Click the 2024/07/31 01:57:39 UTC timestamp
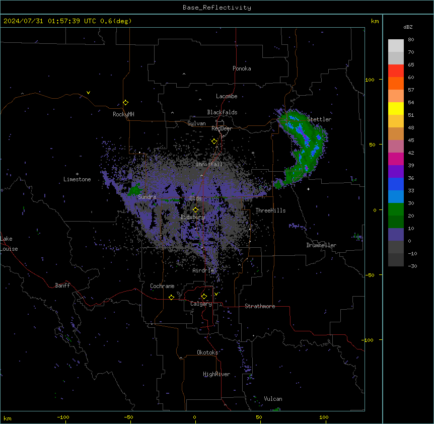This screenshot has width=434, height=424. coord(50,21)
